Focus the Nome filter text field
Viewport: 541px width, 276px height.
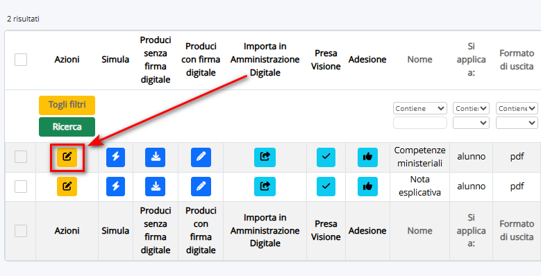point(420,123)
